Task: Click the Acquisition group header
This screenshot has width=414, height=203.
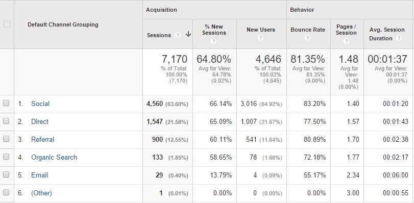Action: (x=161, y=10)
